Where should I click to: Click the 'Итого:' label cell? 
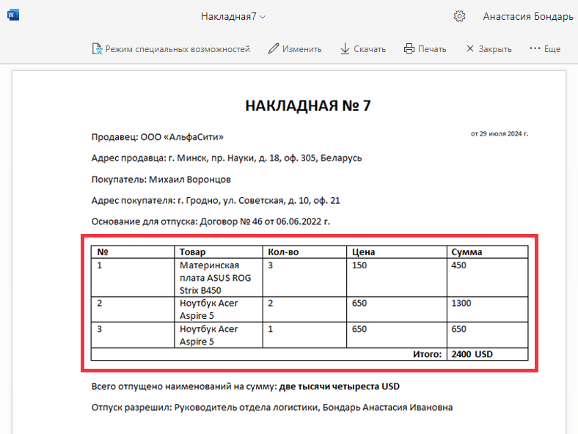pyautogui.click(x=268, y=354)
